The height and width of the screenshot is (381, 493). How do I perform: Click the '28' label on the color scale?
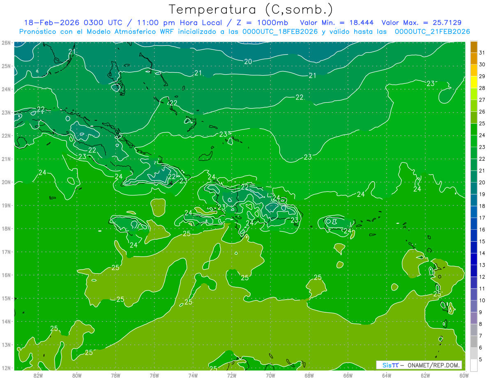coord(482,88)
